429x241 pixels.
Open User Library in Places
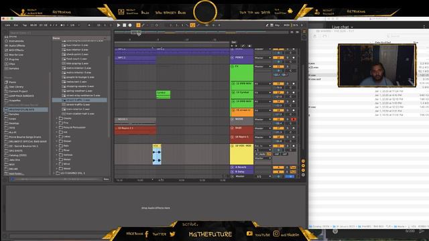[x=16, y=87]
